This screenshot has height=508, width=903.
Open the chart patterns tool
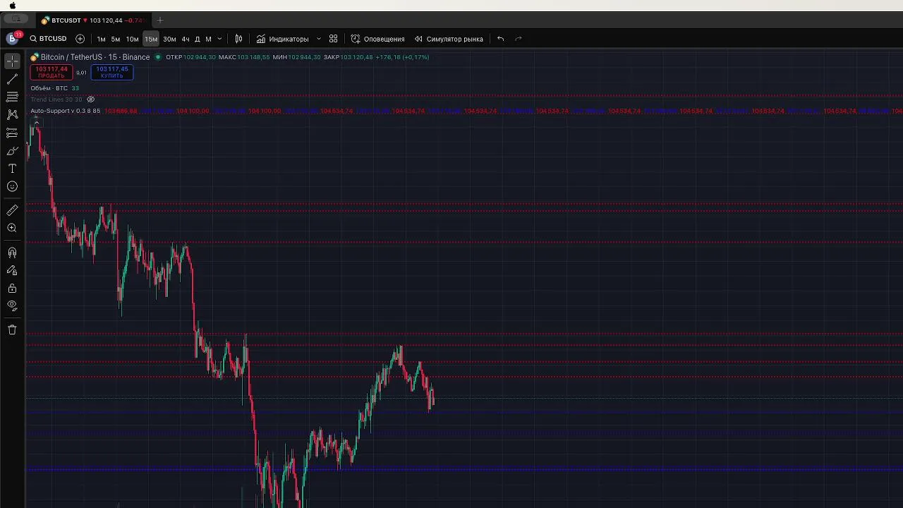pyautogui.click(x=12, y=114)
